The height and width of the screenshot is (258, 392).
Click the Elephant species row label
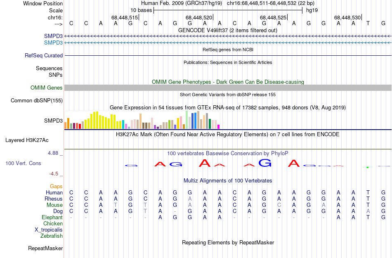tap(52, 217)
